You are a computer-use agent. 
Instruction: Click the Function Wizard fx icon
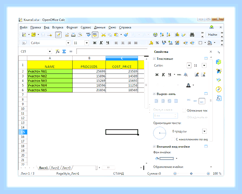click(57, 51)
